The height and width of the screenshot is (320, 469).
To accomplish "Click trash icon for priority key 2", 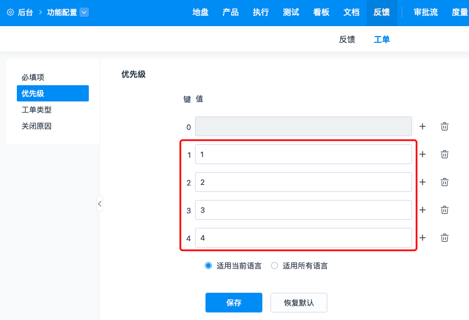I will (445, 182).
